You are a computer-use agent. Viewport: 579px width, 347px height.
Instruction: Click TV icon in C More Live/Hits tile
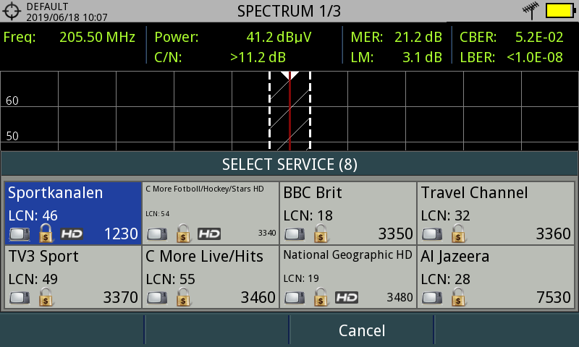pos(157,298)
